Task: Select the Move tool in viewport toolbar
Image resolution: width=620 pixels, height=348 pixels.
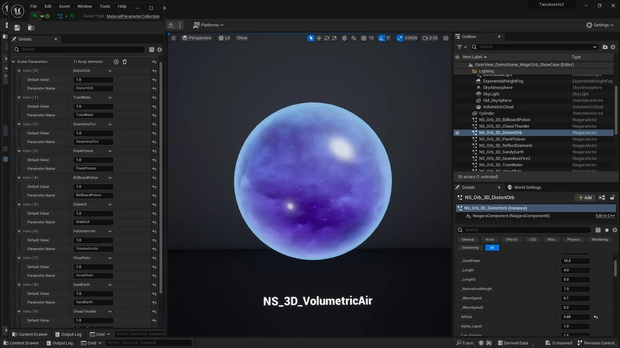Action: coord(319,38)
